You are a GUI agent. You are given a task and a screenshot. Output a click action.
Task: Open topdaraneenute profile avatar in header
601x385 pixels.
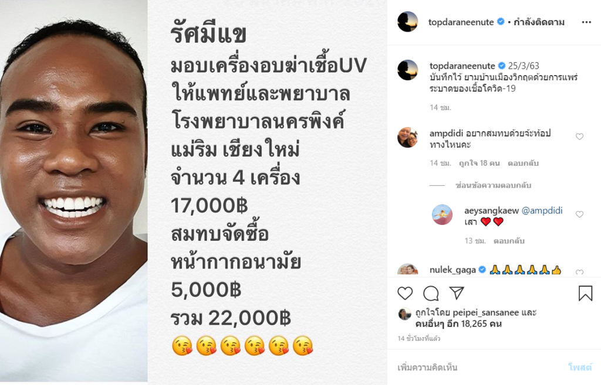click(x=407, y=22)
